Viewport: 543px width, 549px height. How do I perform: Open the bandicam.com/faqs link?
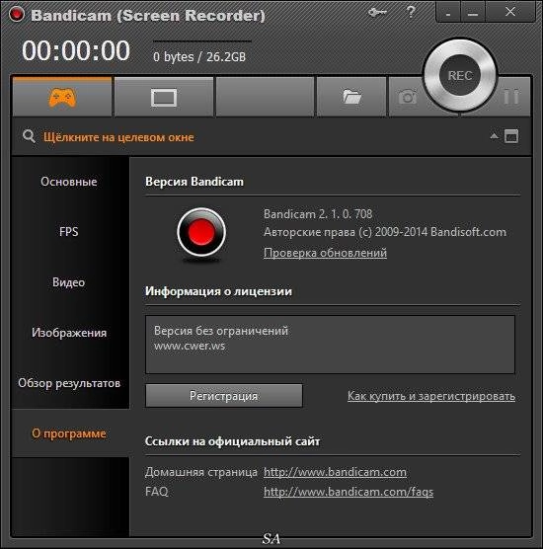349,492
